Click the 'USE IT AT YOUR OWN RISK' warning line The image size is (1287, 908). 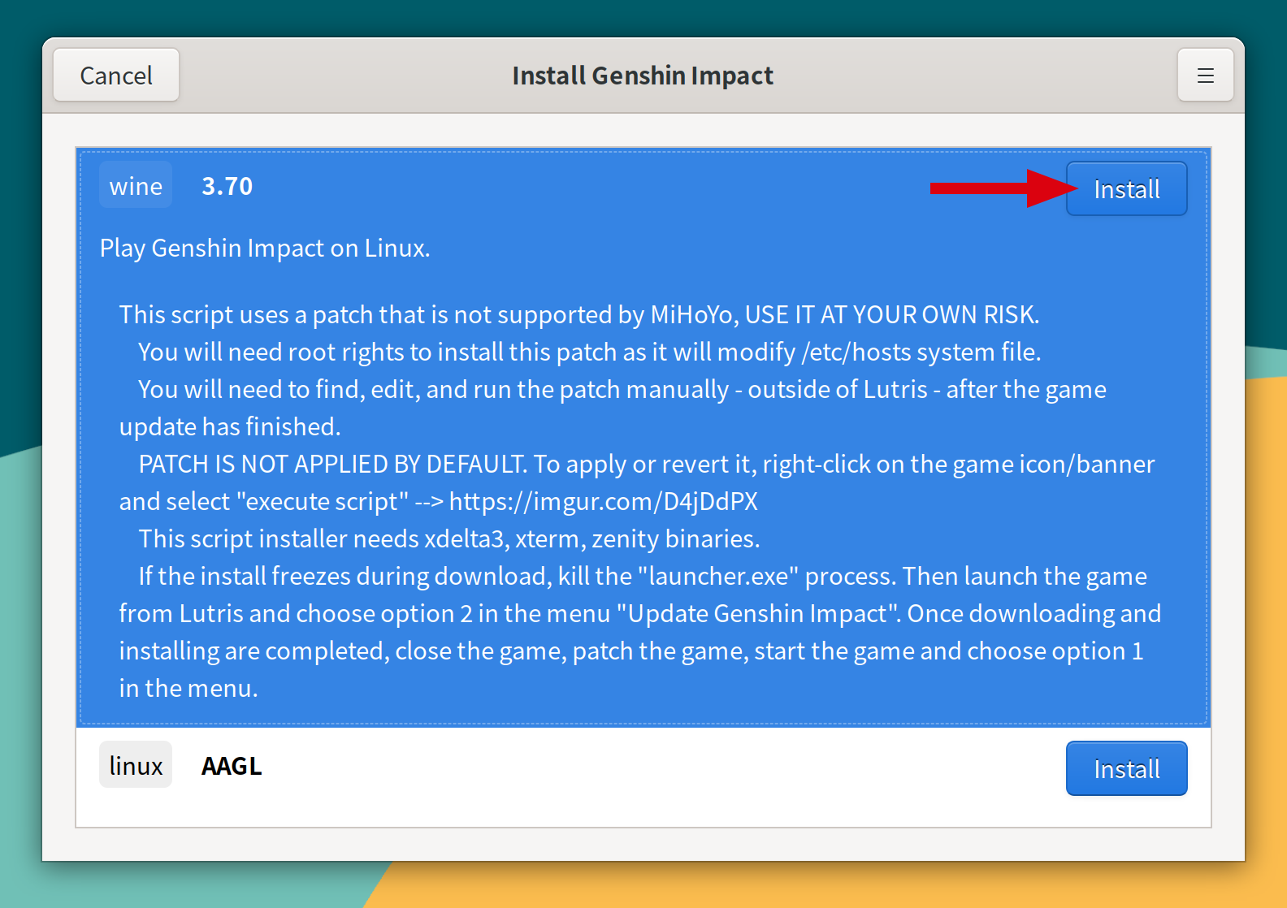coord(579,314)
